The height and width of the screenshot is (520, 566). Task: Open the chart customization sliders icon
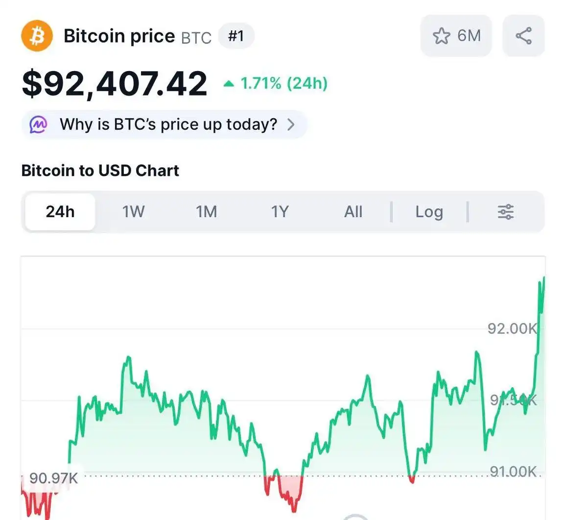(506, 211)
